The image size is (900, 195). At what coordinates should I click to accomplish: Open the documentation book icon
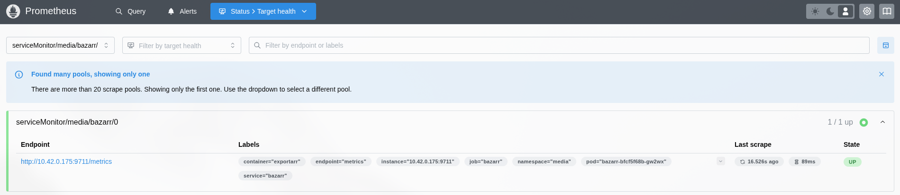coord(886,11)
